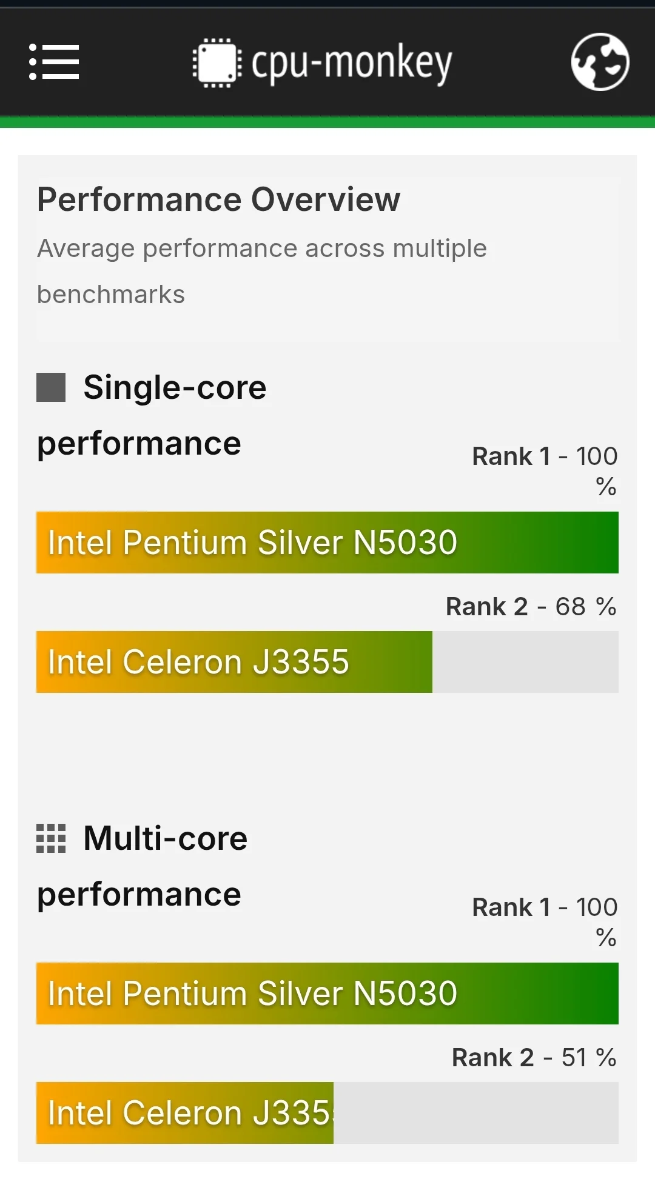This screenshot has height=1179, width=655.
Task: Click the Multi-core performance title
Action: (143, 866)
